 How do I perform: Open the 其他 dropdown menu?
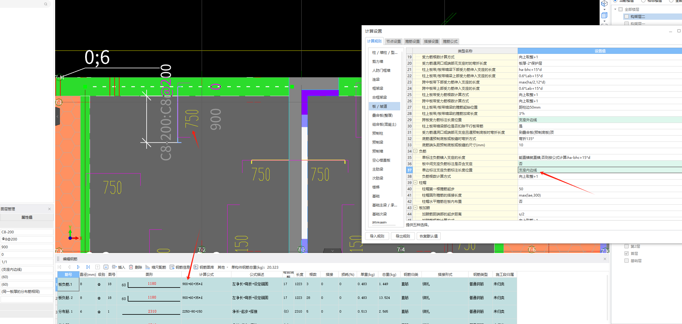pos(223,267)
